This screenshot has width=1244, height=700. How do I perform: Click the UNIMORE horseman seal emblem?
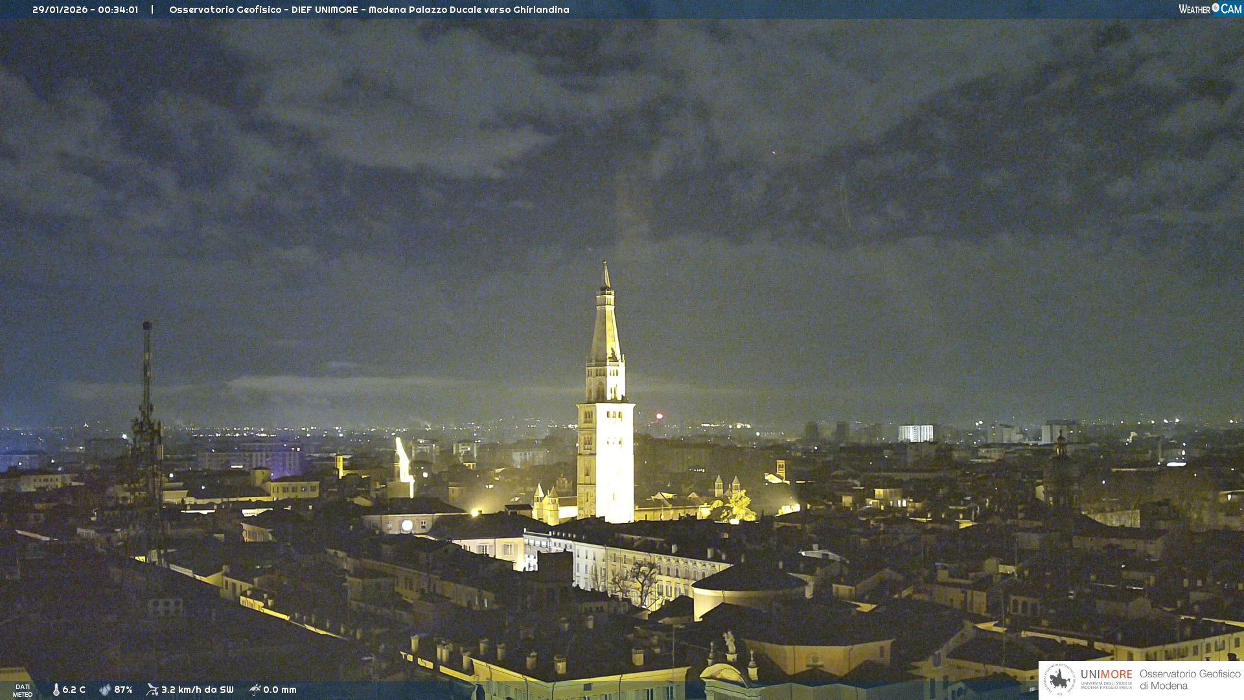1059,680
